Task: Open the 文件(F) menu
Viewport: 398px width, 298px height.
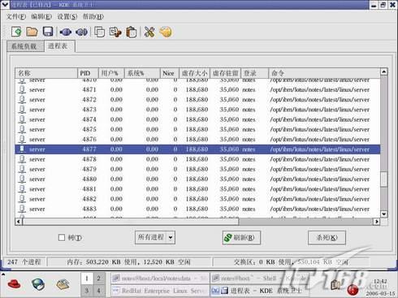Action: pyautogui.click(x=16, y=17)
